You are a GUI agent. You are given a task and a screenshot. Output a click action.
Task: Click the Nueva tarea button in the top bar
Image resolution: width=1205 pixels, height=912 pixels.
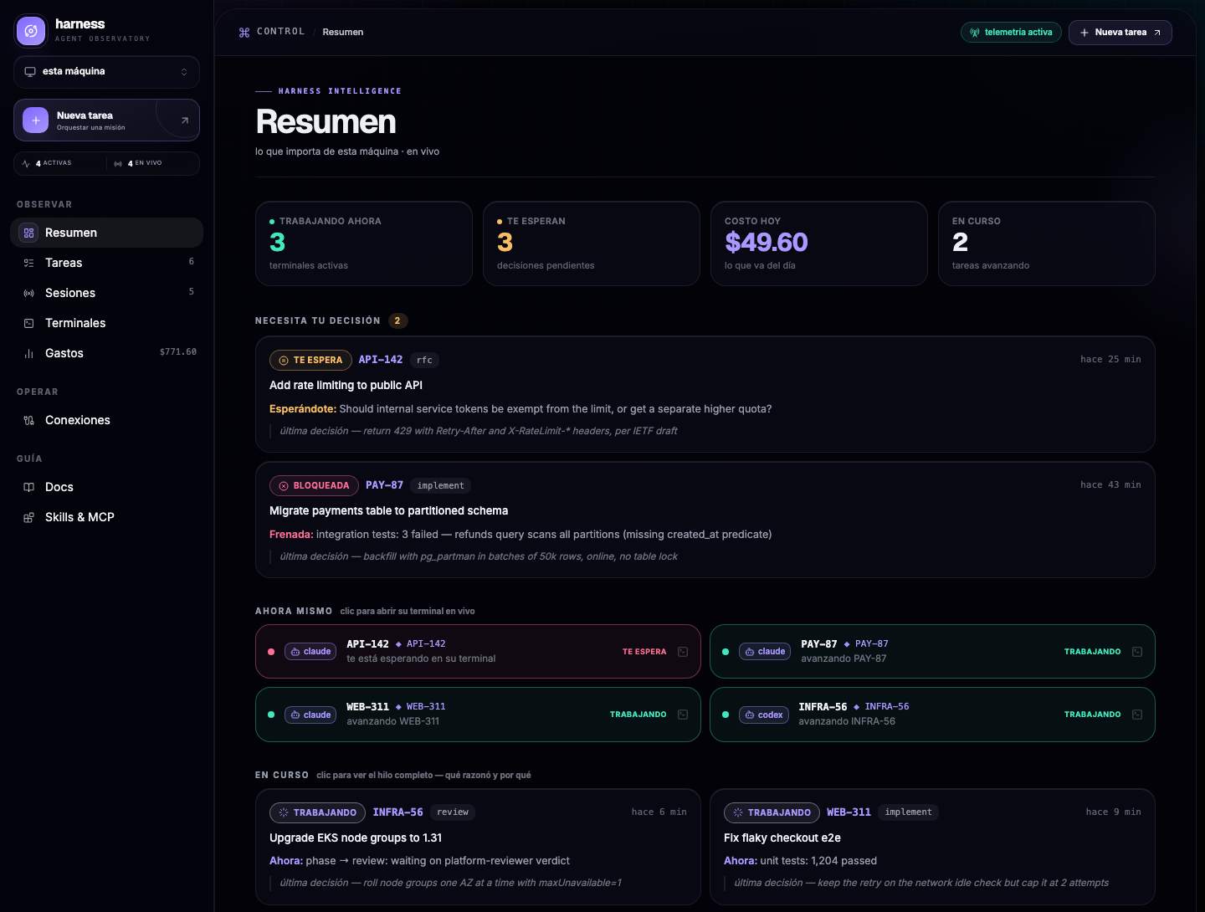point(1120,33)
